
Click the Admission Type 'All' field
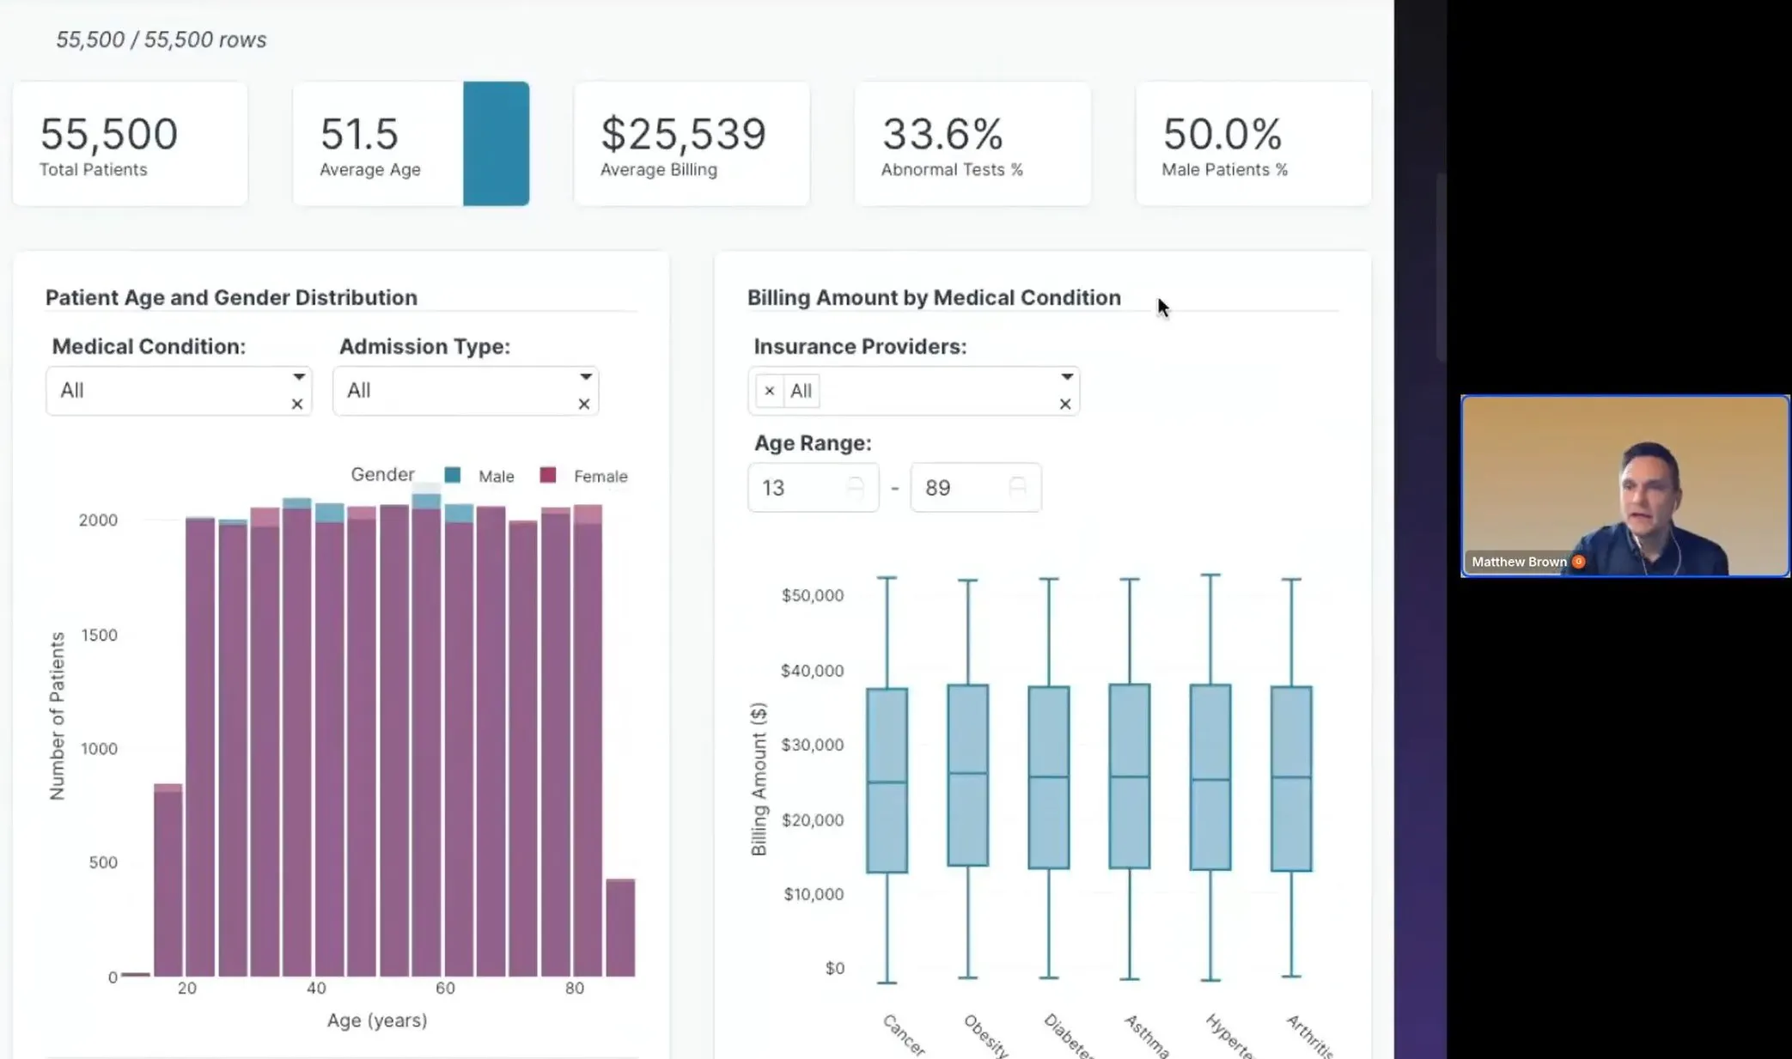coord(466,391)
